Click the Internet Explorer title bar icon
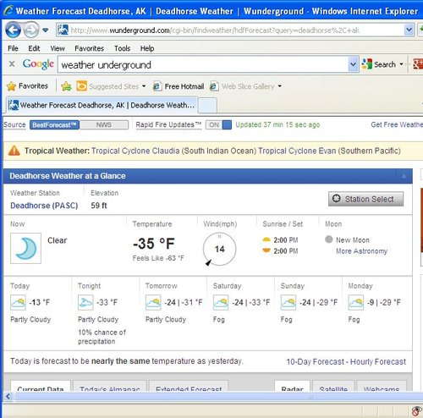 click(8, 11)
